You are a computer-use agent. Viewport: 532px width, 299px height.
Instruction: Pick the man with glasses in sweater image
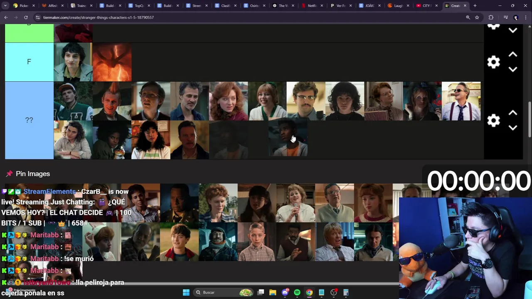334,203
